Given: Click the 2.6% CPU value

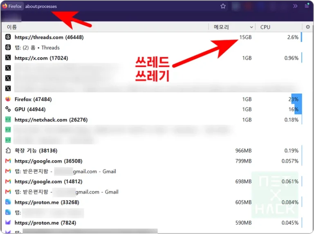Looking at the screenshot, I should pyautogui.click(x=293, y=37).
